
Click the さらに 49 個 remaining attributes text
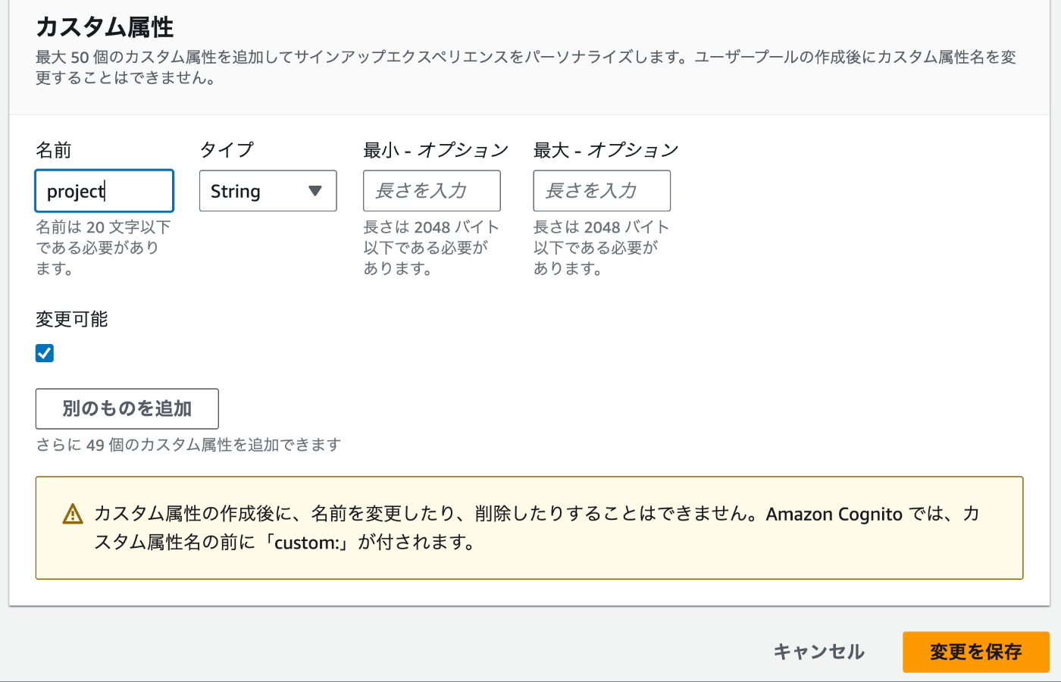point(189,445)
